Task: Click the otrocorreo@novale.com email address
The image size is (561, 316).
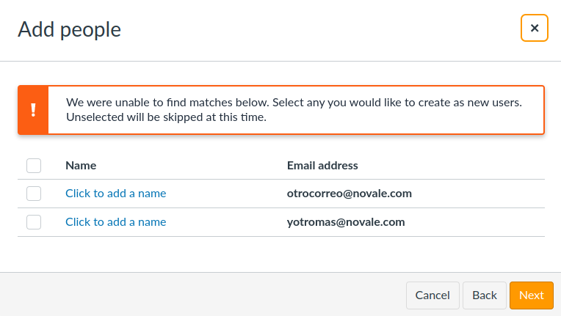Action: click(349, 194)
